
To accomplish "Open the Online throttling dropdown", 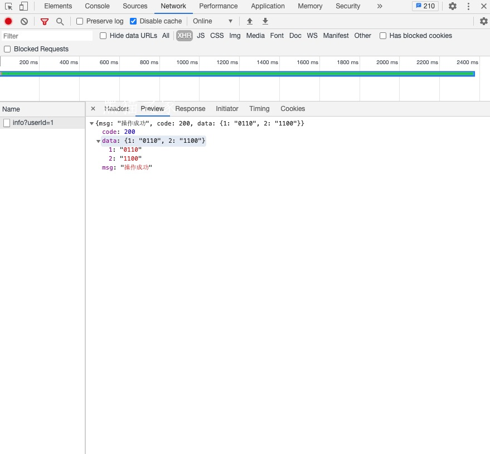I will click(213, 21).
